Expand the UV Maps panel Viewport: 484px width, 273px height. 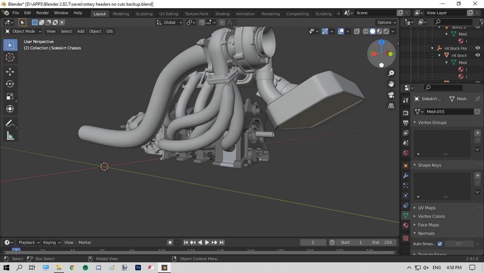coord(415,208)
